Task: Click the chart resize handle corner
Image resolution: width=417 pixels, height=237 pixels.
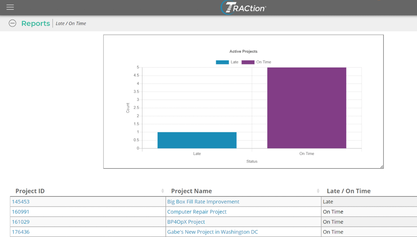Action: point(382,166)
